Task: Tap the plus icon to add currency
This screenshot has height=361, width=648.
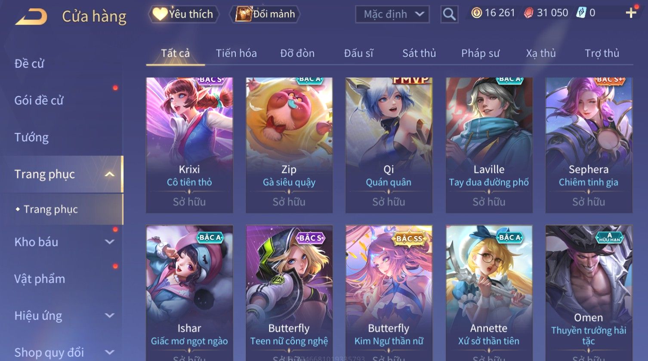Action: [631, 13]
